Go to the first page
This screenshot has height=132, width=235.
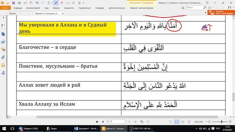click(x=97, y=122)
